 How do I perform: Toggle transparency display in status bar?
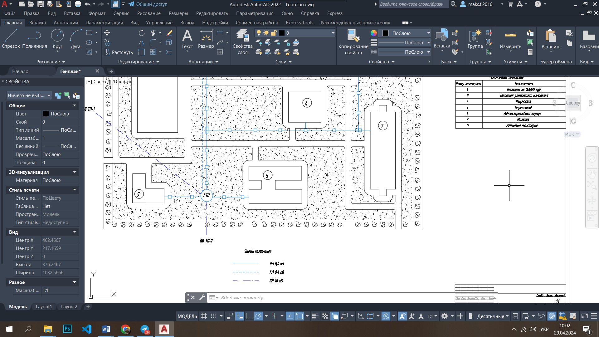(325, 316)
